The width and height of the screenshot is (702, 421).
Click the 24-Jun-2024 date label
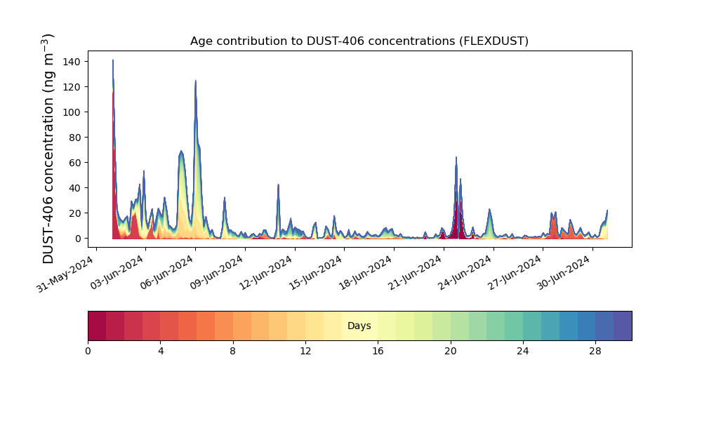[x=465, y=272]
